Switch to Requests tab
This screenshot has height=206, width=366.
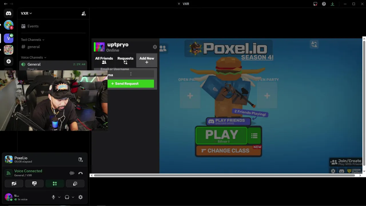tap(125, 60)
